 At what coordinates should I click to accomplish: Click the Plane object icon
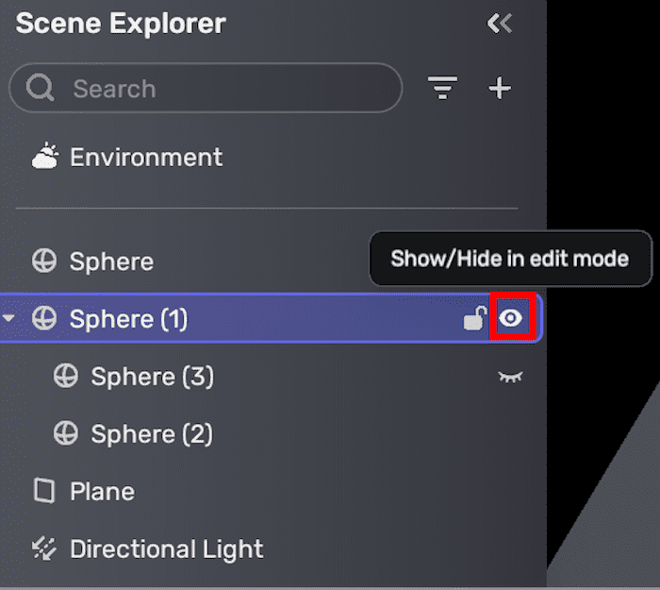coord(44,491)
